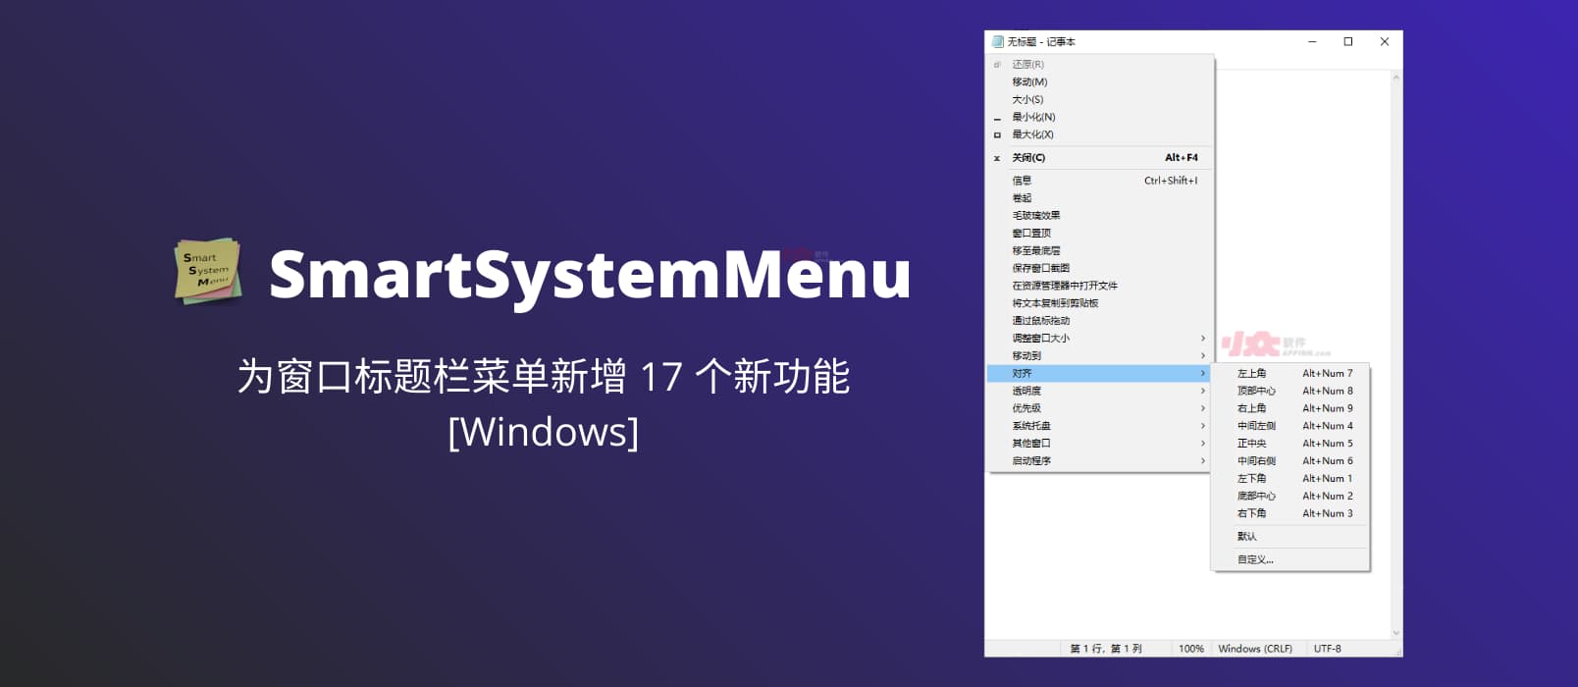Viewport: 1578px width, 687px height.
Task: Align window to 中间左侧 Alt+Num 4
Action: [x=1290, y=426]
